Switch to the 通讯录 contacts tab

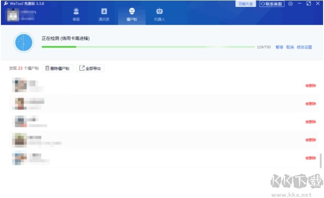pos(104,14)
